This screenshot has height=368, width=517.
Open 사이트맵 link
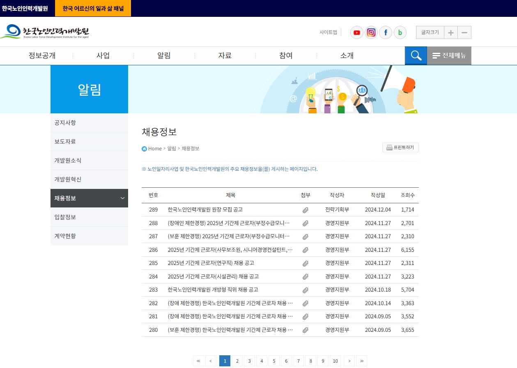tap(328, 32)
